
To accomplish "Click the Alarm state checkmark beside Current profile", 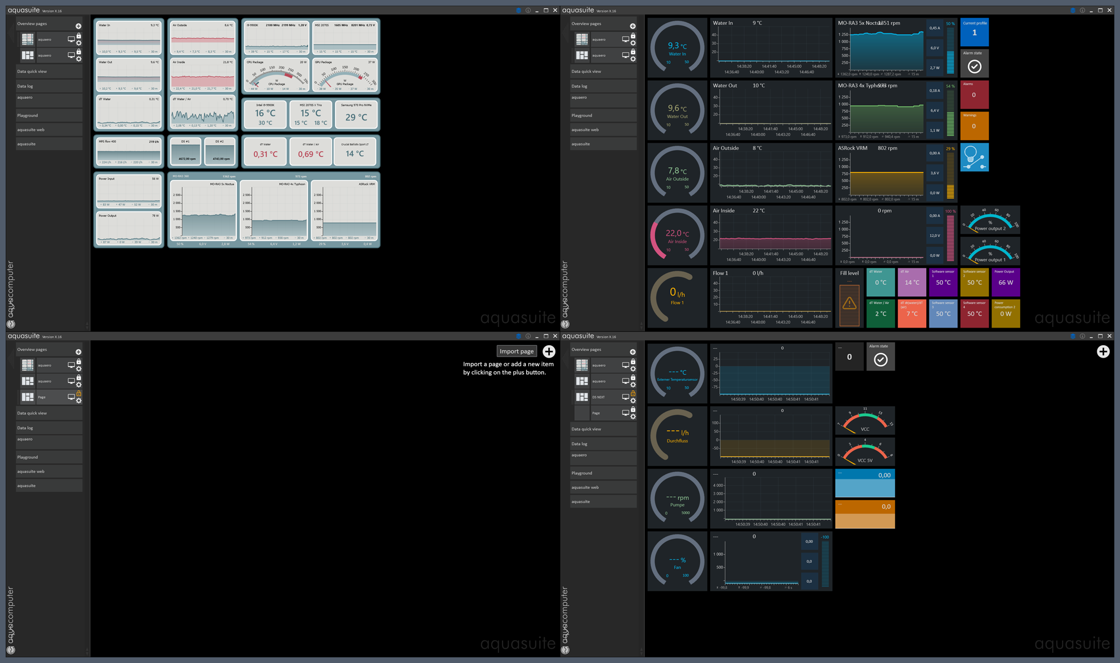I will click(974, 67).
